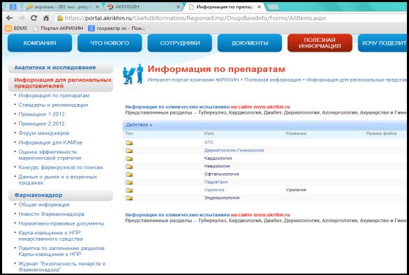Open Новости Фармаконадзора link
This screenshot has height=275, width=409.
click(x=52, y=214)
